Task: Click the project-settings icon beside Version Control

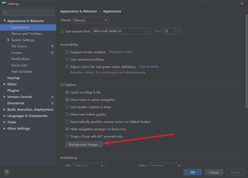Action: coord(52,97)
